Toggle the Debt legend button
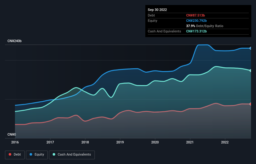Viewport: 256px width, 164px height. [15, 155]
